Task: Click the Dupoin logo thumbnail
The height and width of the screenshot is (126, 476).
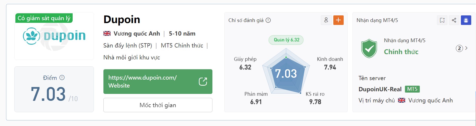Action: click(54, 36)
